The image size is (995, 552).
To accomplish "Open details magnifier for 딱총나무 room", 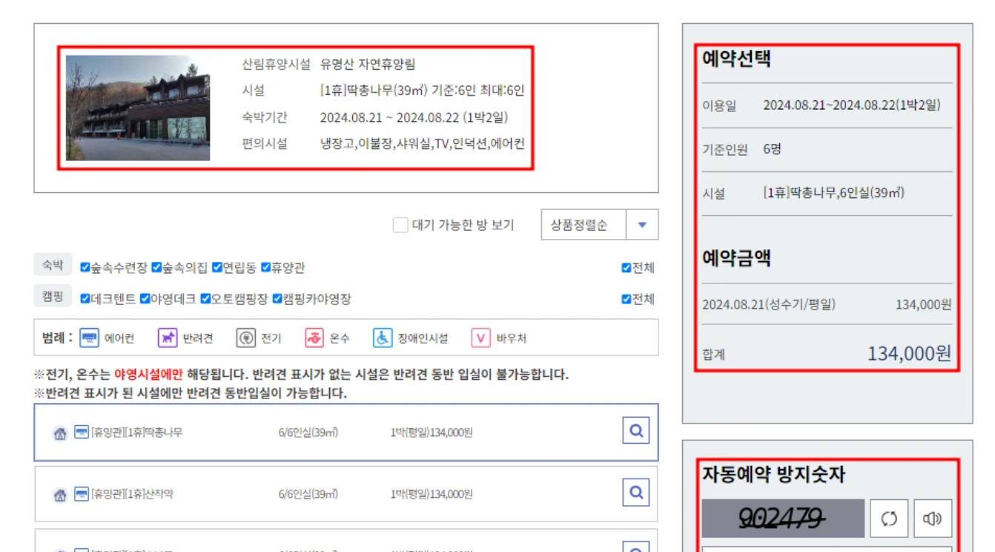I will 636,430.
